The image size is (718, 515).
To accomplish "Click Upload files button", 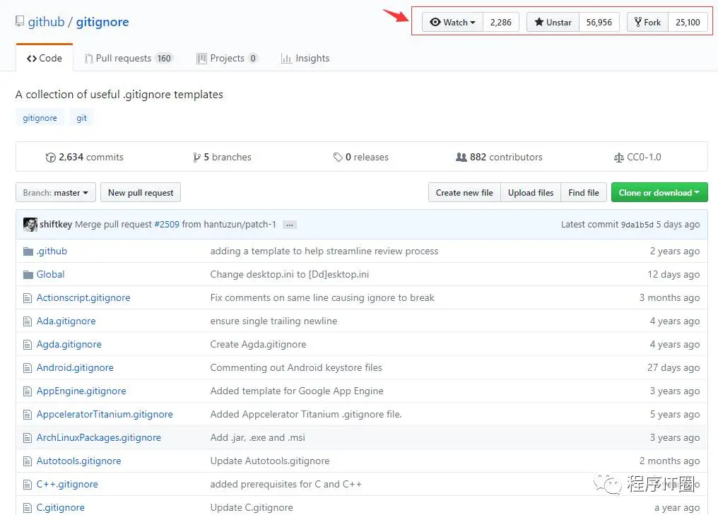I will click(531, 193).
